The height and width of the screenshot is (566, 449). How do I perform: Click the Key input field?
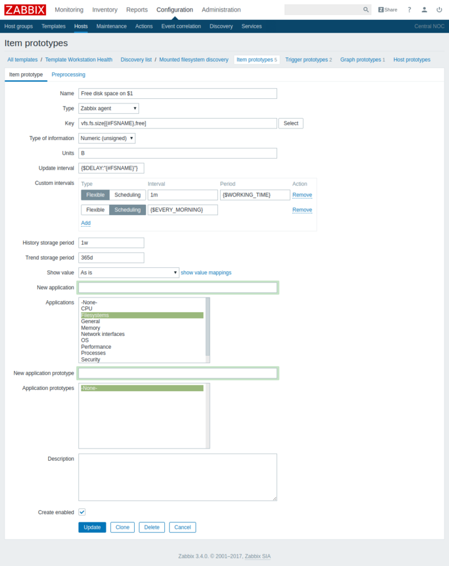178,123
